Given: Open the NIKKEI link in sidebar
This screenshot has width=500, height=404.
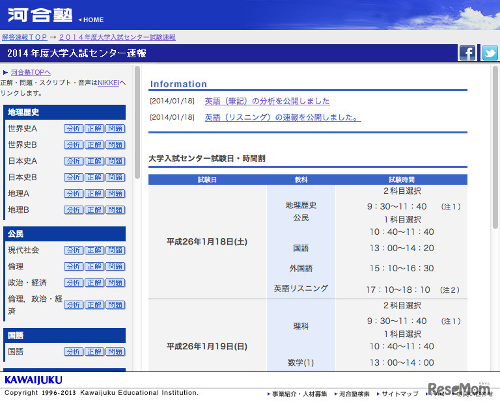Looking at the screenshot, I should (x=109, y=83).
